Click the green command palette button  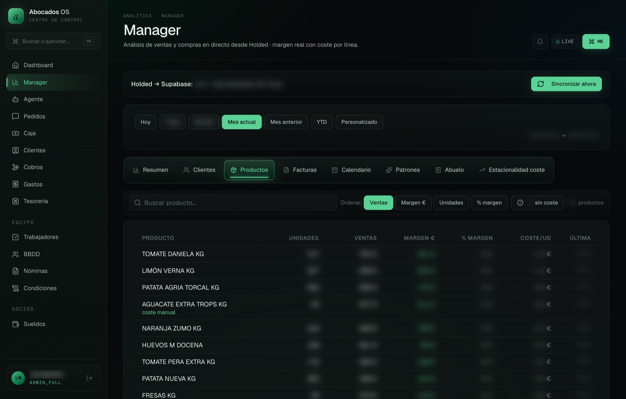click(x=596, y=41)
